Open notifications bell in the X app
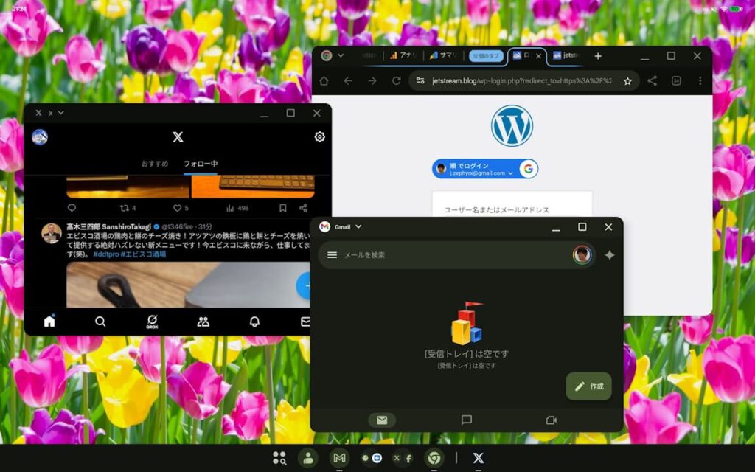Screen dimensions: 755x472 coord(253,321)
